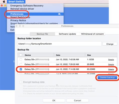
Task: Open the Withdrawal of consent tab
Action: pyautogui.click(x=92, y=34)
